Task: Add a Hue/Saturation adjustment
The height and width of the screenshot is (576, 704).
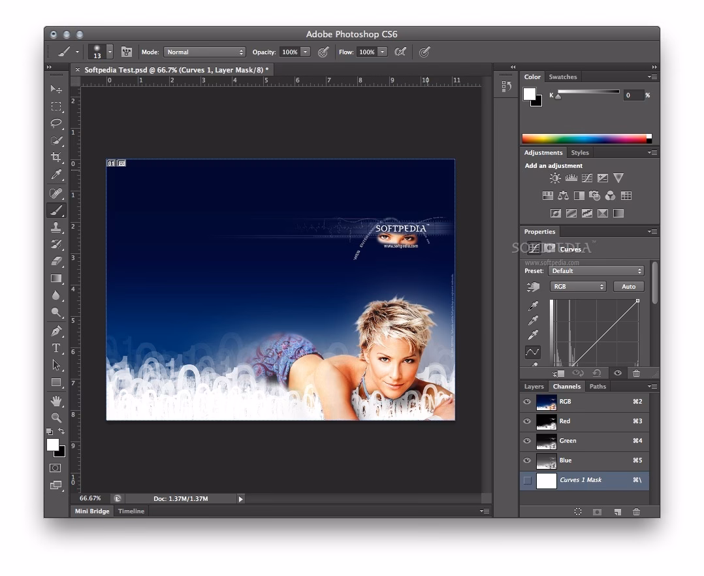Action: click(x=547, y=195)
